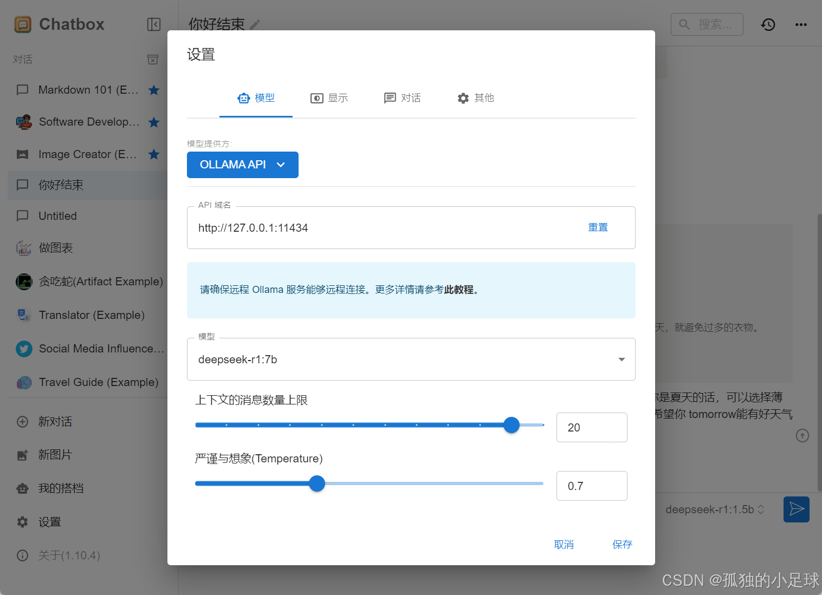Click the 设置 gear icon in sidebar
Screen dimensions: 822x595
(x=23, y=522)
